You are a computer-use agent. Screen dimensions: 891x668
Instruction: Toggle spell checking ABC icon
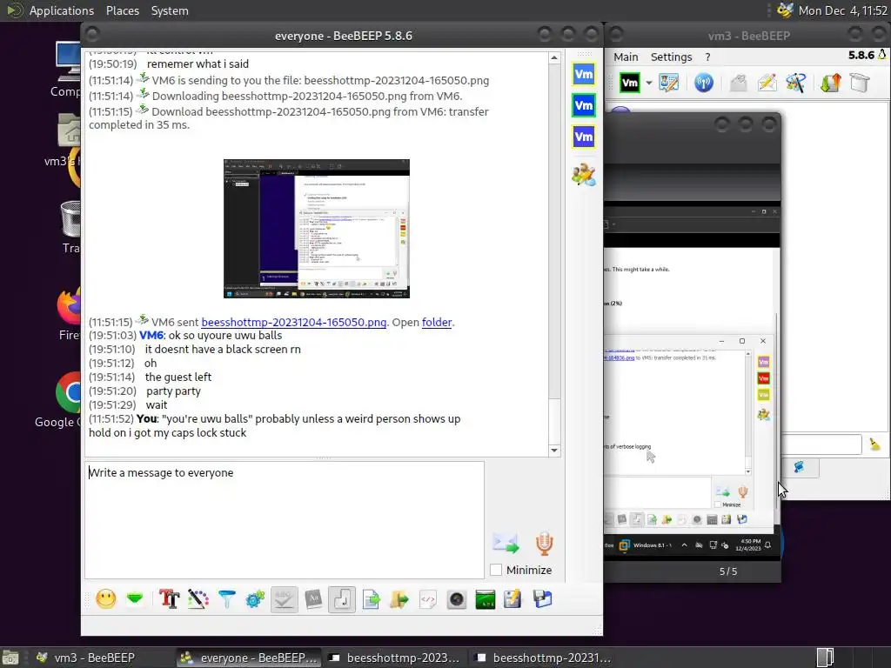284,598
